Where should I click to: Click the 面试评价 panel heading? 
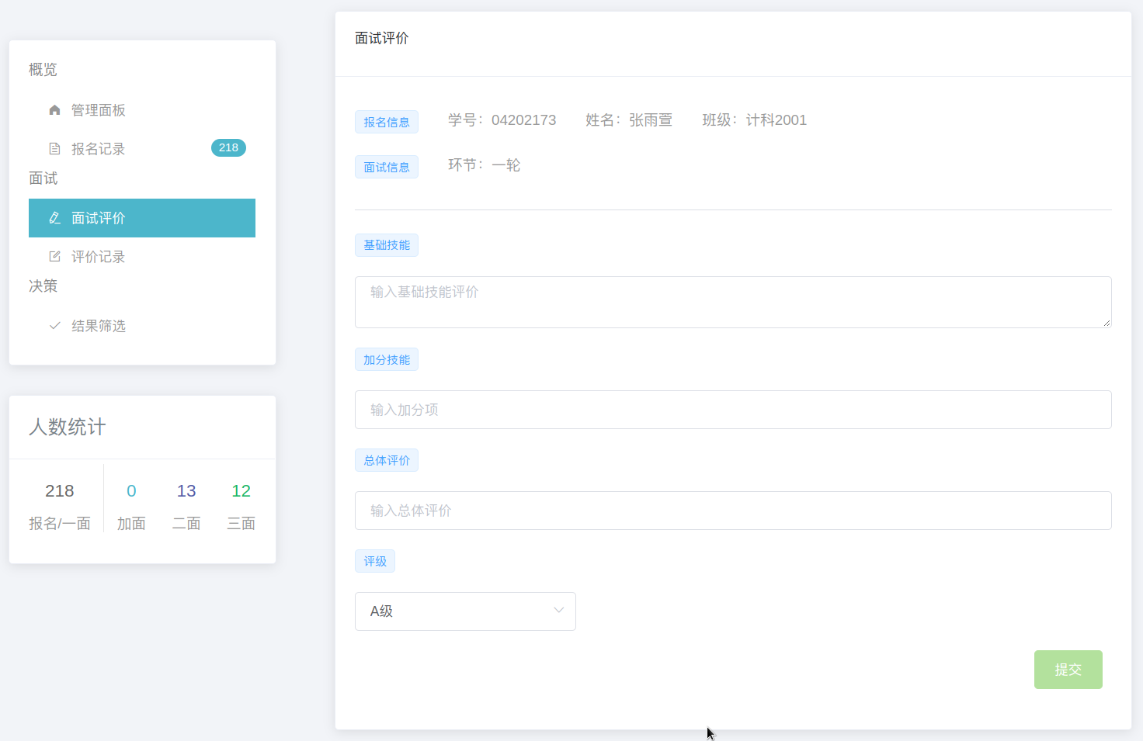click(x=382, y=38)
